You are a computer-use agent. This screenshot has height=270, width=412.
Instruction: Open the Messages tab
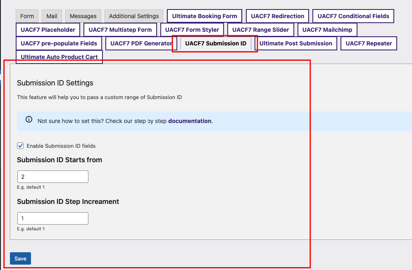pyautogui.click(x=83, y=16)
